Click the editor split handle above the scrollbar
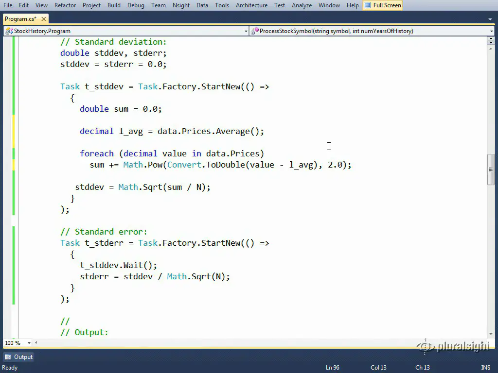The width and height of the screenshot is (498, 373). click(491, 40)
